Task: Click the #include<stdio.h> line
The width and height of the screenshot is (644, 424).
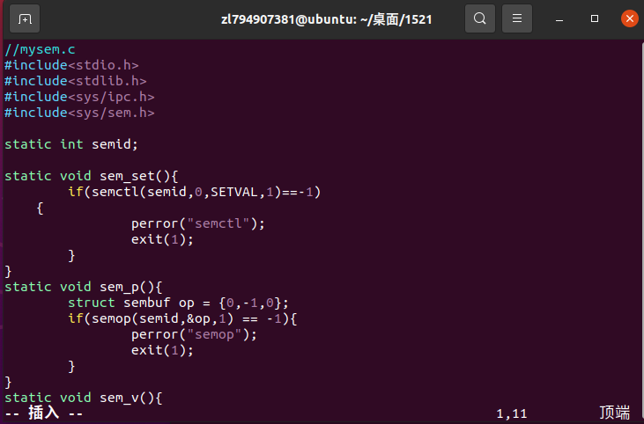Action: (71, 65)
